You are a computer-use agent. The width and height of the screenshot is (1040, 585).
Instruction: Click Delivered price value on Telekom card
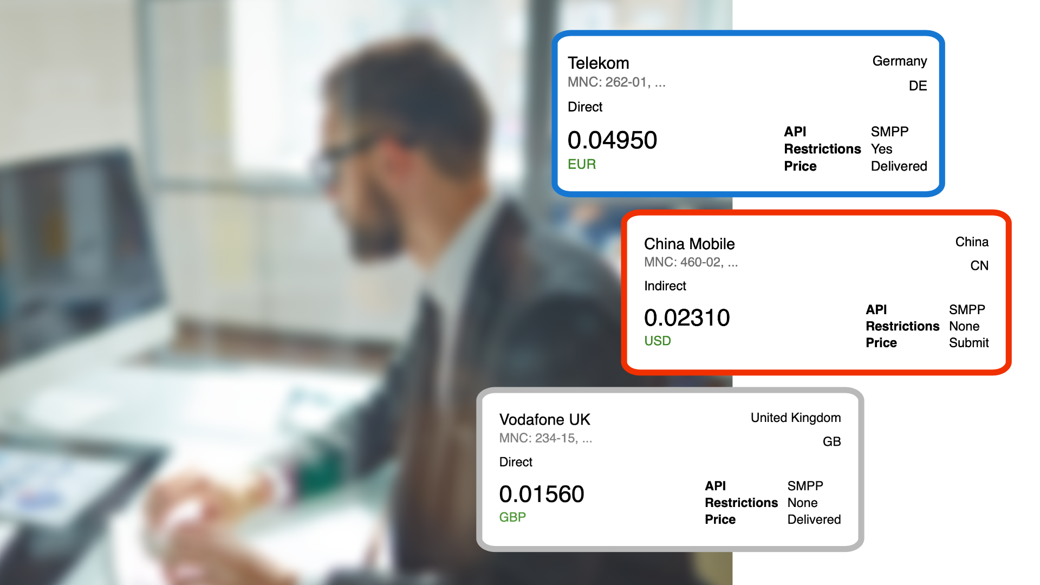[899, 166]
